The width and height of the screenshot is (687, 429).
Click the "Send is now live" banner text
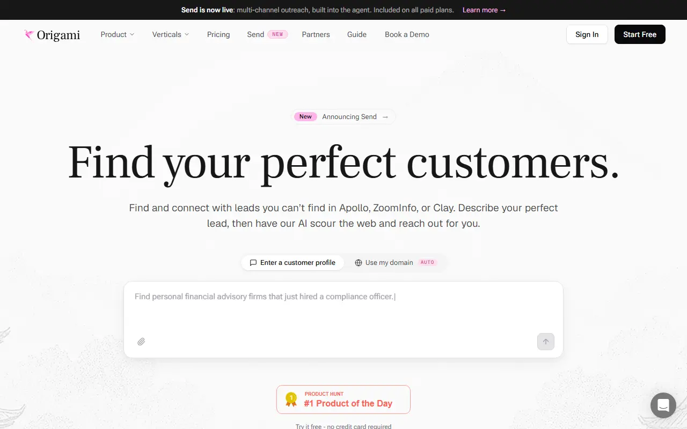tap(207, 10)
